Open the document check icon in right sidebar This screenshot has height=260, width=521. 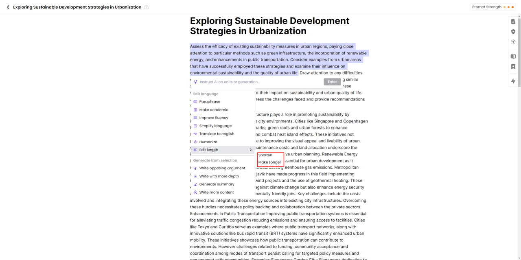pyautogui.click(x=513, y=22)
